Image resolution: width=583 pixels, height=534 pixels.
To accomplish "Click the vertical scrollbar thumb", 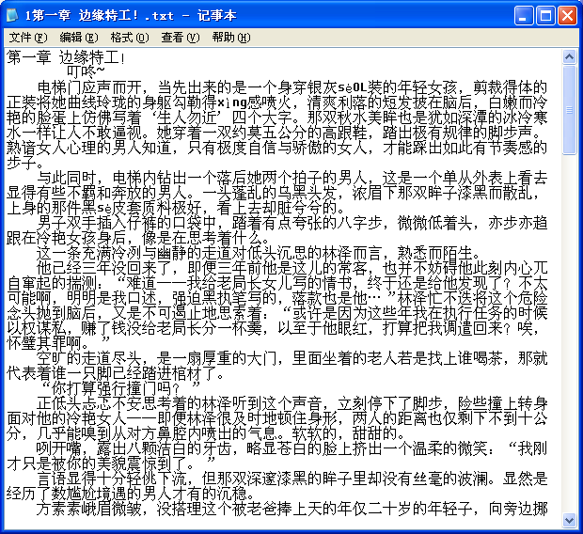I will coord(570,110).
